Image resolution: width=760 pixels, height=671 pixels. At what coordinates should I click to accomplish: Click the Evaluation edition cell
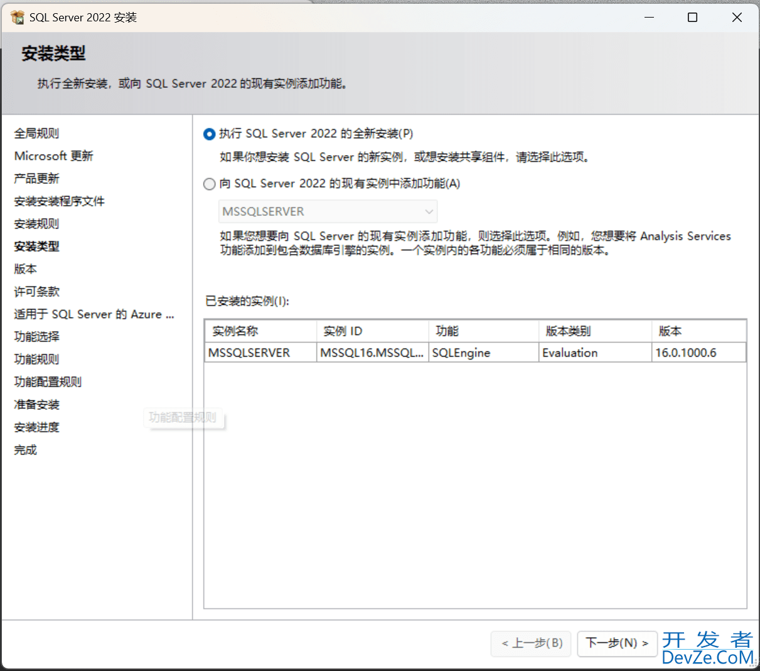[595, 353]
